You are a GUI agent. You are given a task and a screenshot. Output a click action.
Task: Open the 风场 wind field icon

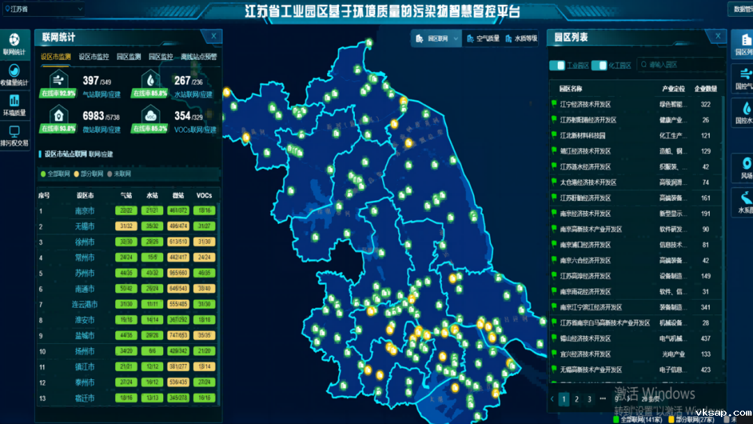[x=745, y=167]
